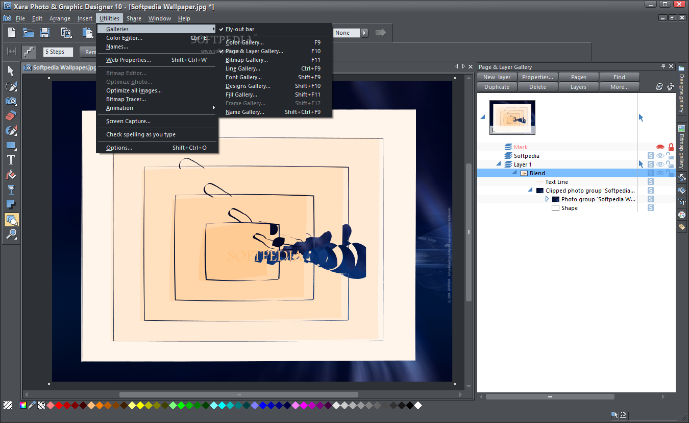Select the Photo tool camera icon
Image resolution: width=689 pixels, height=423 pixels.
point(11,101)
